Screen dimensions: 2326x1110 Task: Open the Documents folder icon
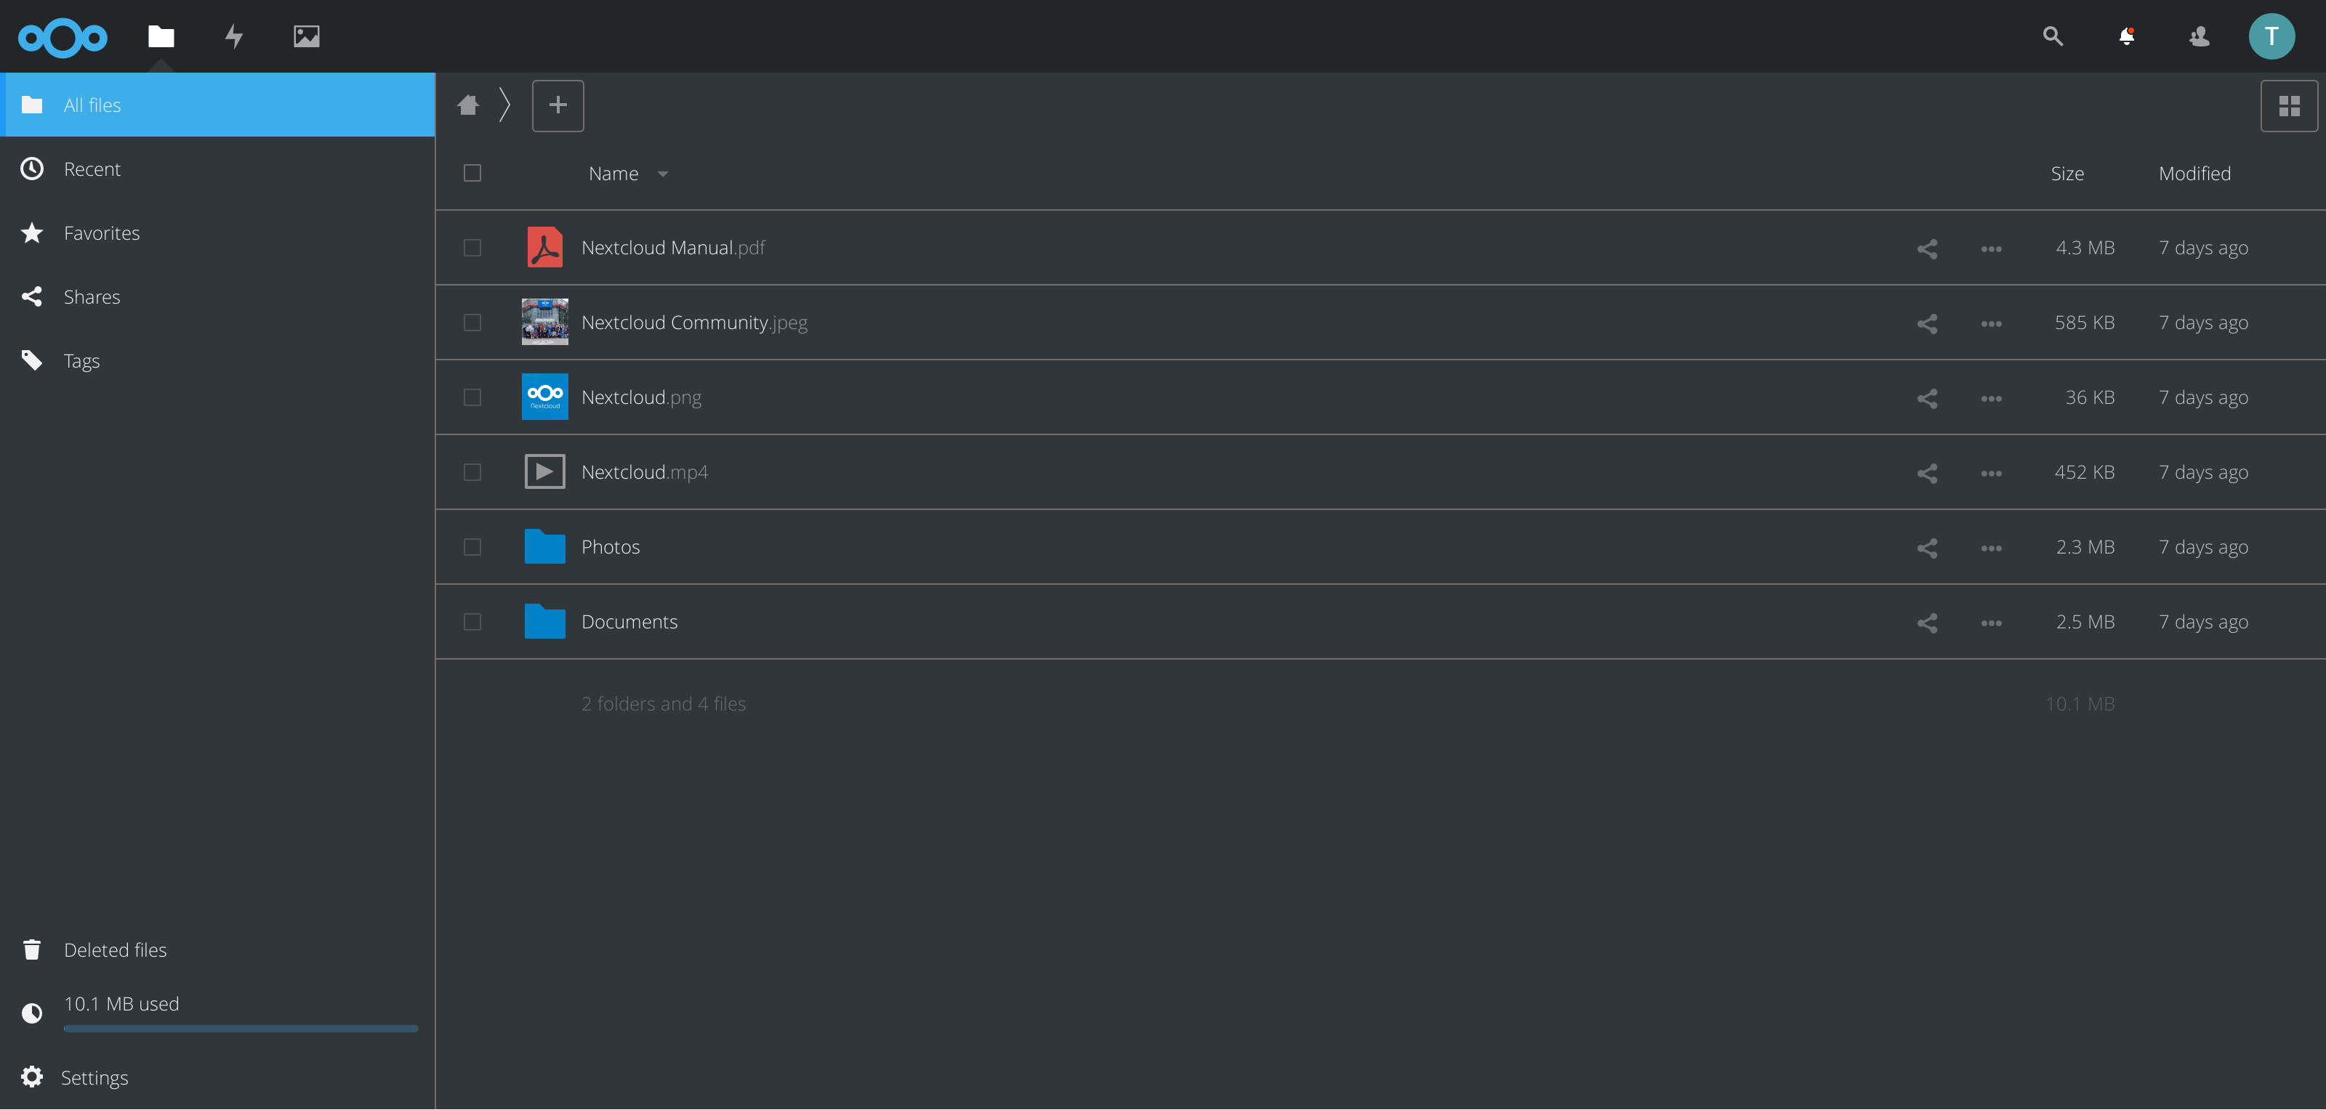544,622
